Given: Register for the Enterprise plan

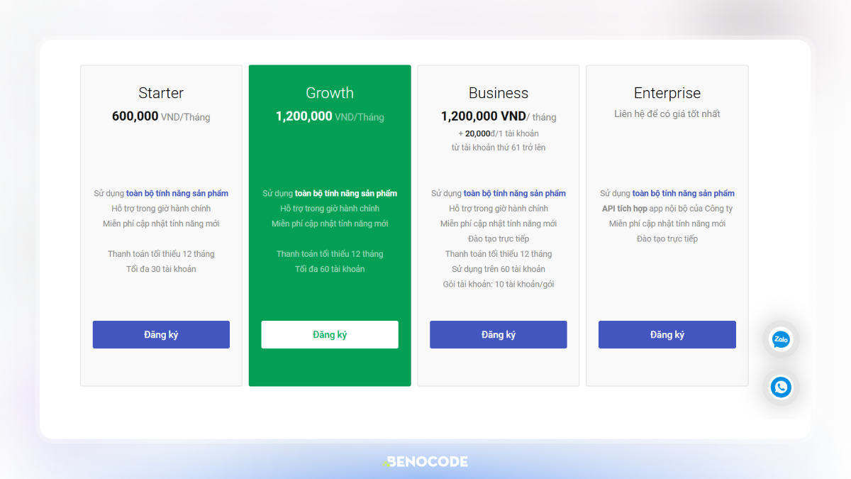Looking at the screenshot, I should click(667, 335).
